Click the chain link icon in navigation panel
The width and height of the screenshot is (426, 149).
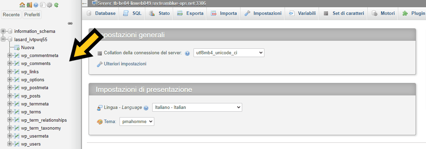[x=70, y=24]
